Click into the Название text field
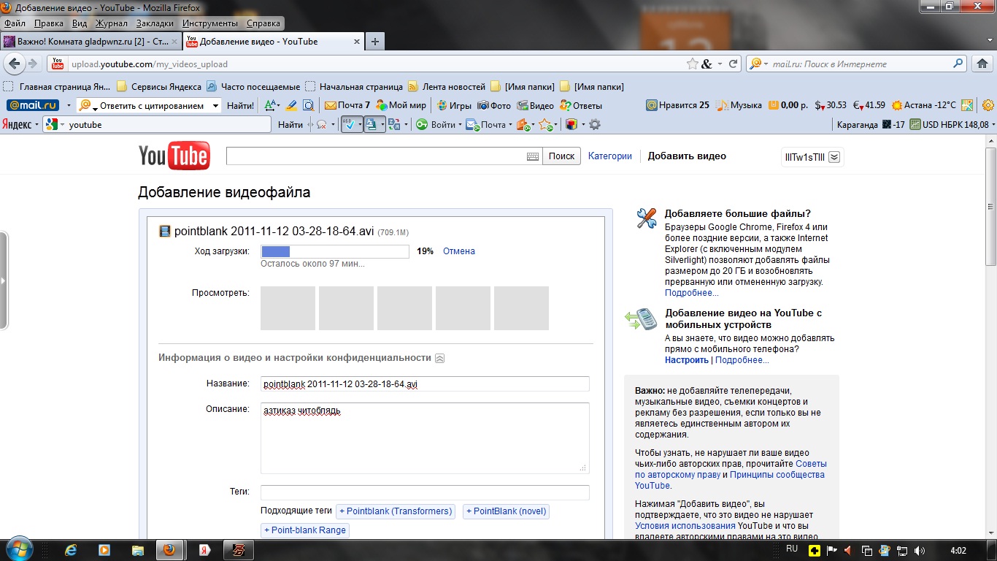 [x=425, y=384]
